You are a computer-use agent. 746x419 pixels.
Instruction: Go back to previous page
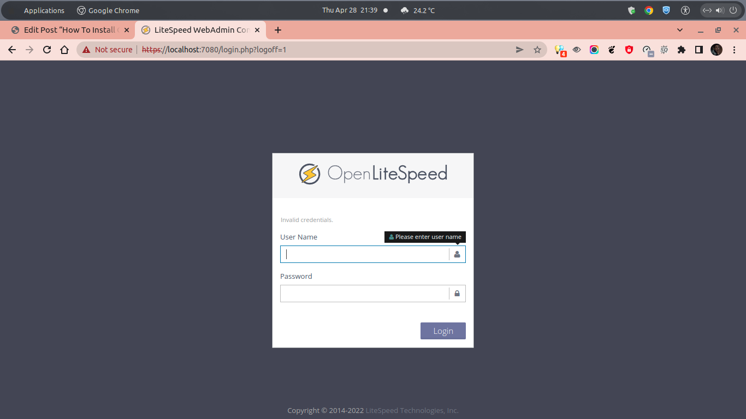[x=12, y=50]
